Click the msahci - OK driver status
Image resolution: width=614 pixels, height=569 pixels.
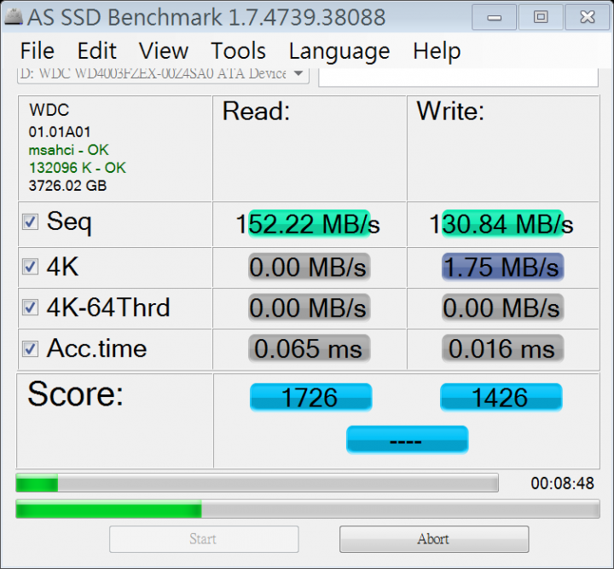pyautogui.click(x=68, y=150)
